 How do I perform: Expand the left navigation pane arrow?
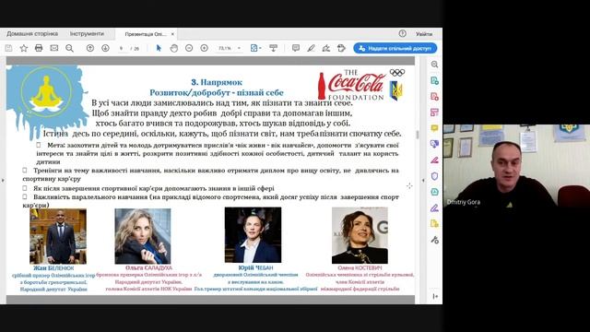click(3, 181)
